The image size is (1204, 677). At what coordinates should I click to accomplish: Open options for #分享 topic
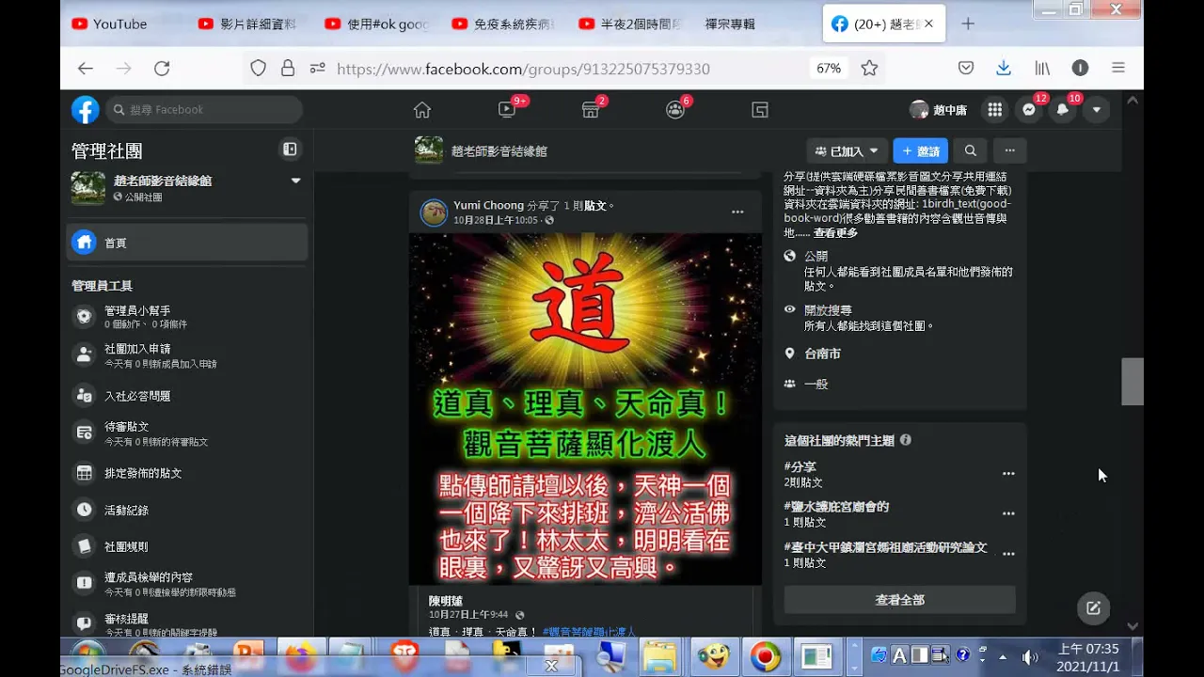pyautogui.click(x=1008, y=474)
